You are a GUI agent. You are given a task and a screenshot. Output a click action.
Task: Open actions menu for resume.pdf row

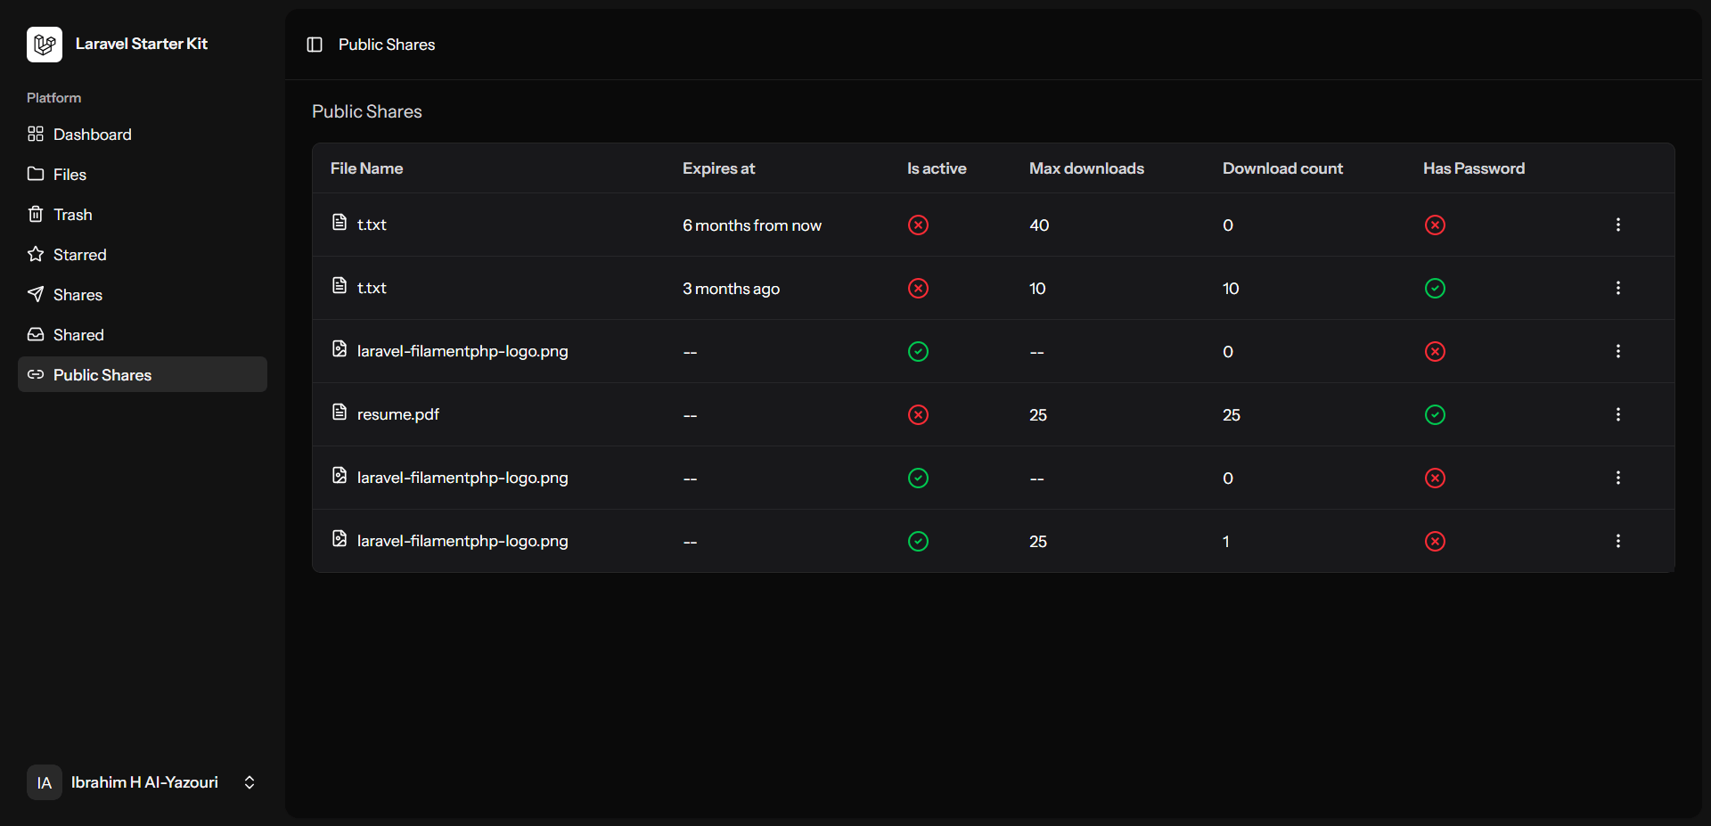click(x=1618, y=414)
